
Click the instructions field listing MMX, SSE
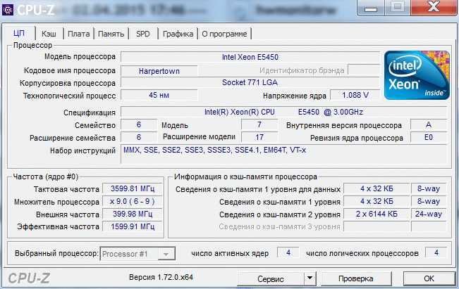pos(284,155)
